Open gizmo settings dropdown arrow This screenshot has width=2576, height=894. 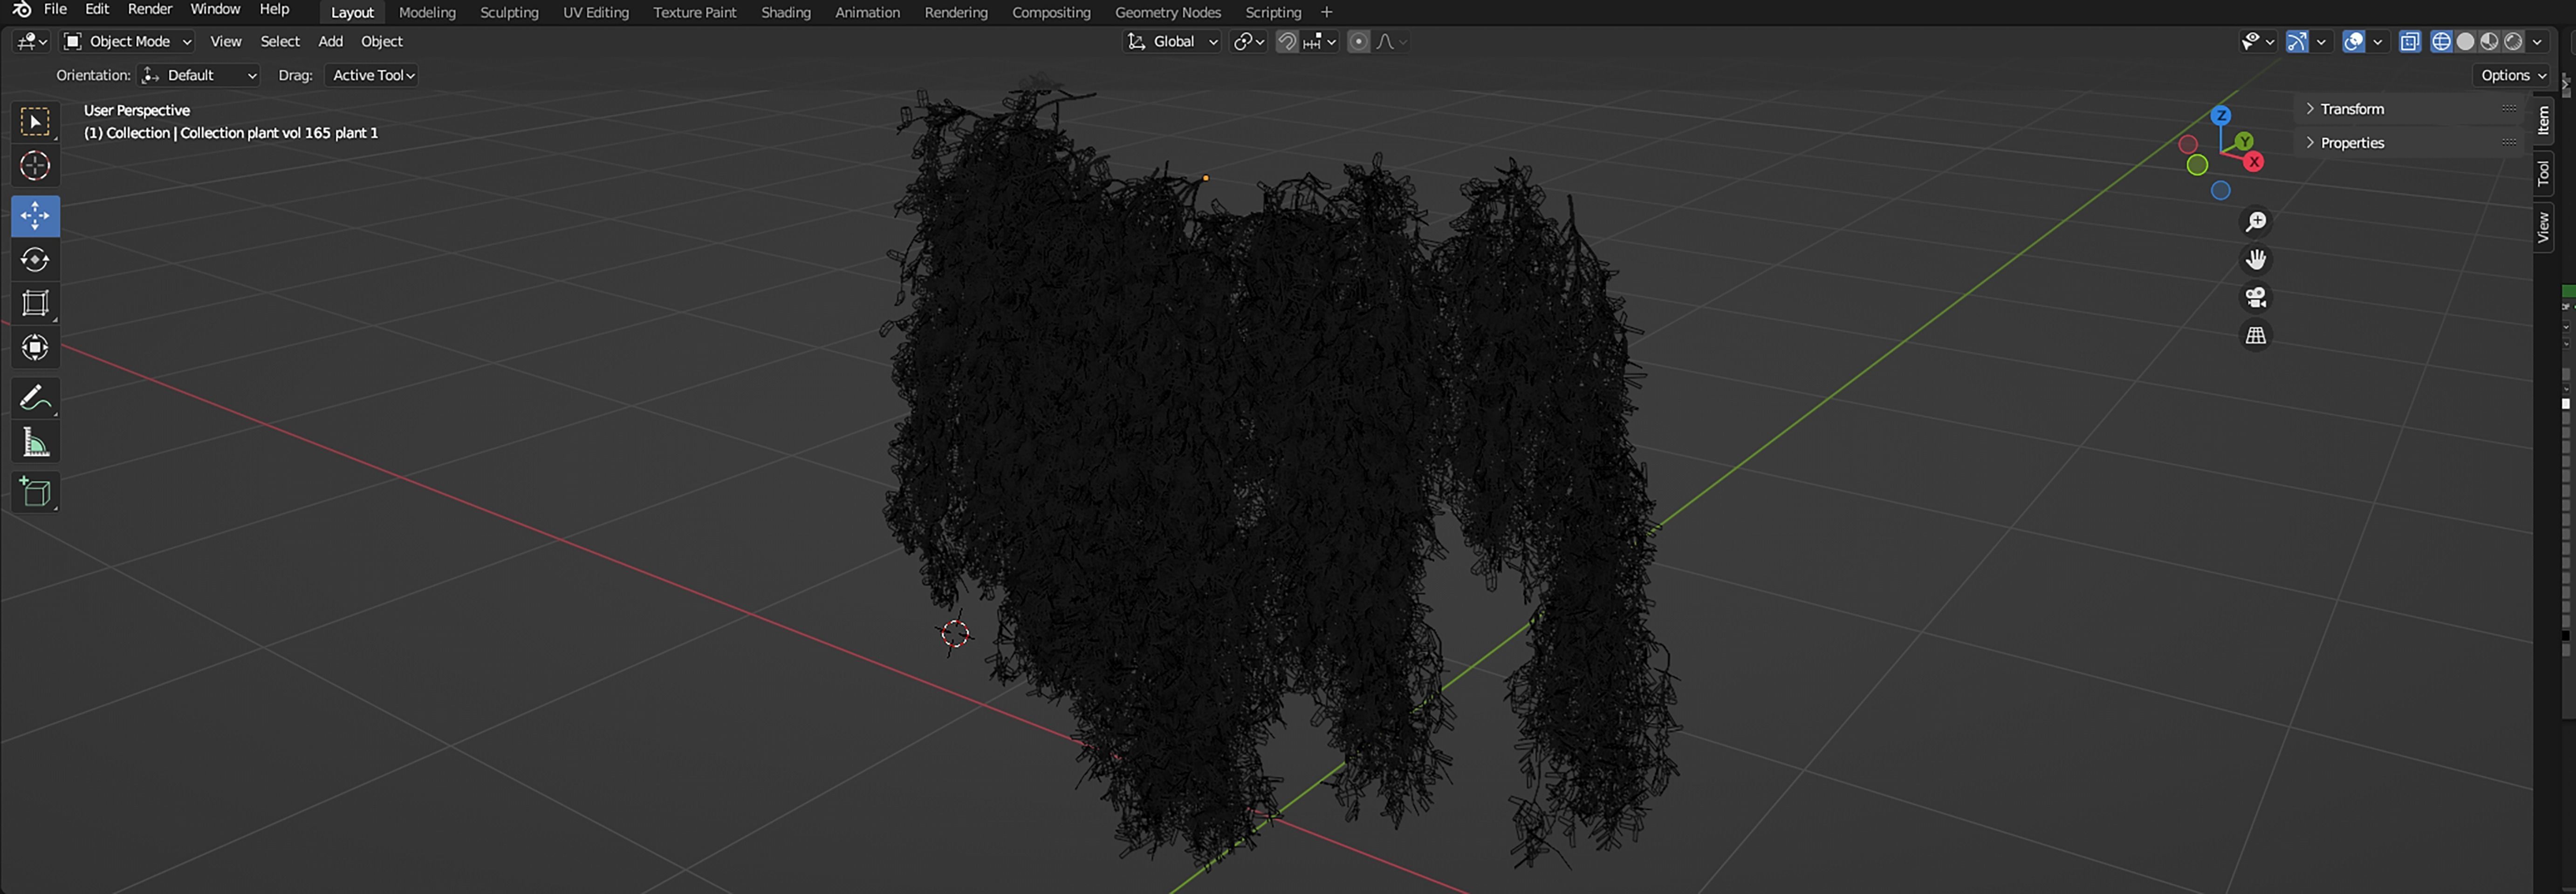(2321, 41)
